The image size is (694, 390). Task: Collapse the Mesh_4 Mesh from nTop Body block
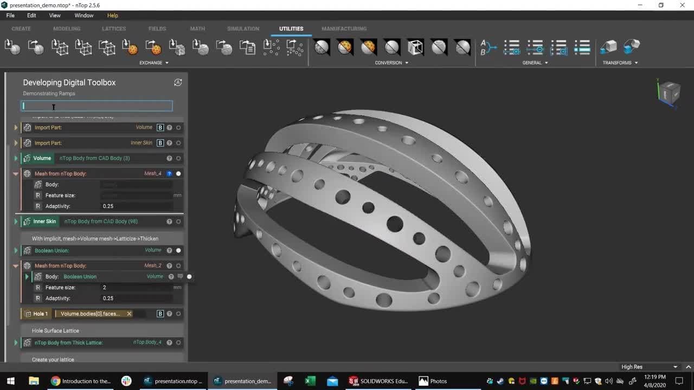[x=16, y=174]
